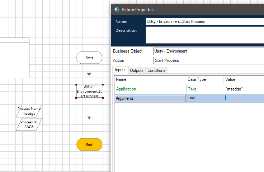The width and height of the screenshot is (264, 172).
Task: Click the block header on the left
Action: pos(14,40)
